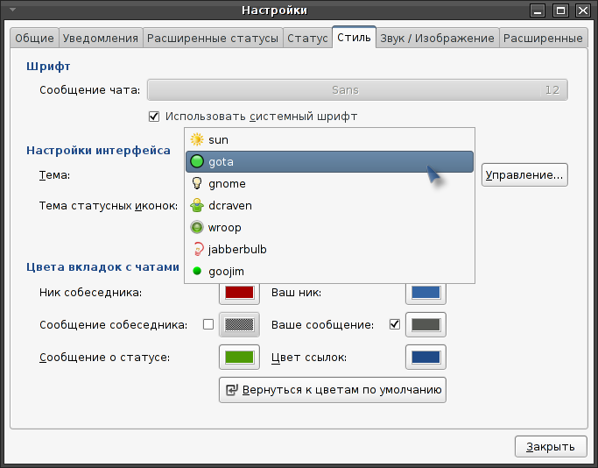Click the "Тема статусных иконок:" label
The width and height of the screenshot is (598, 468).
pos(109,206)
